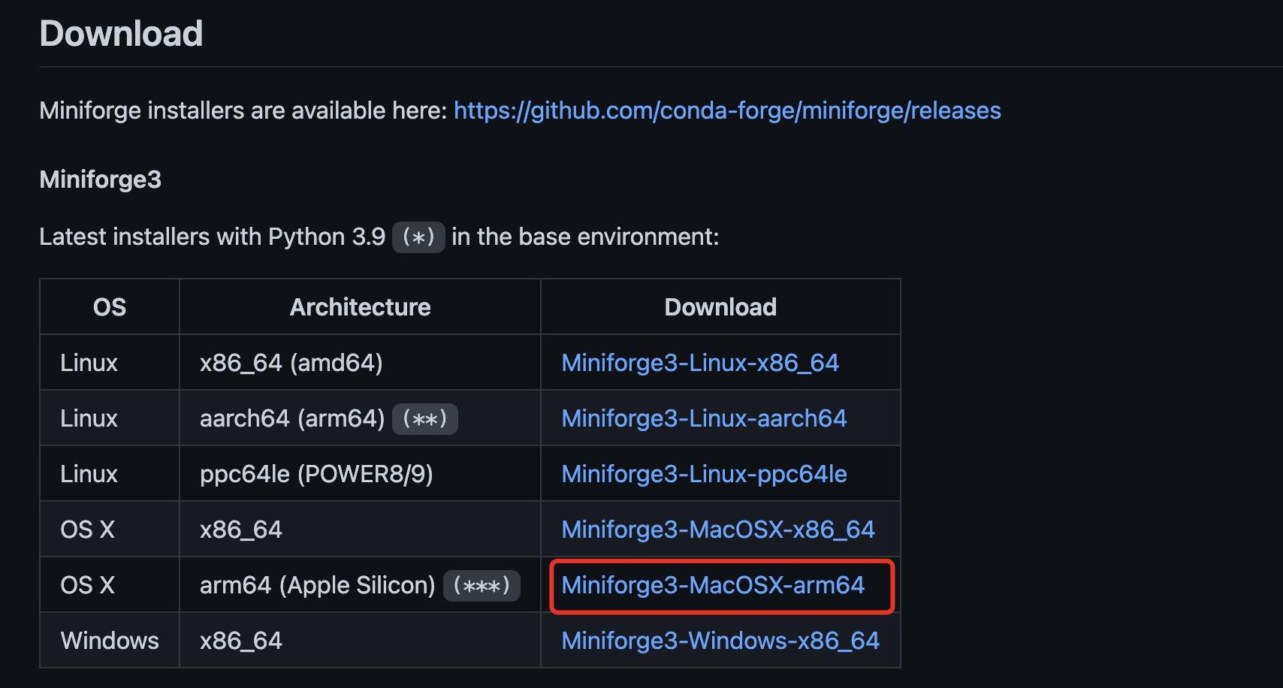
Task: Click 'in the base environment:' text
Action: (585, 237)
